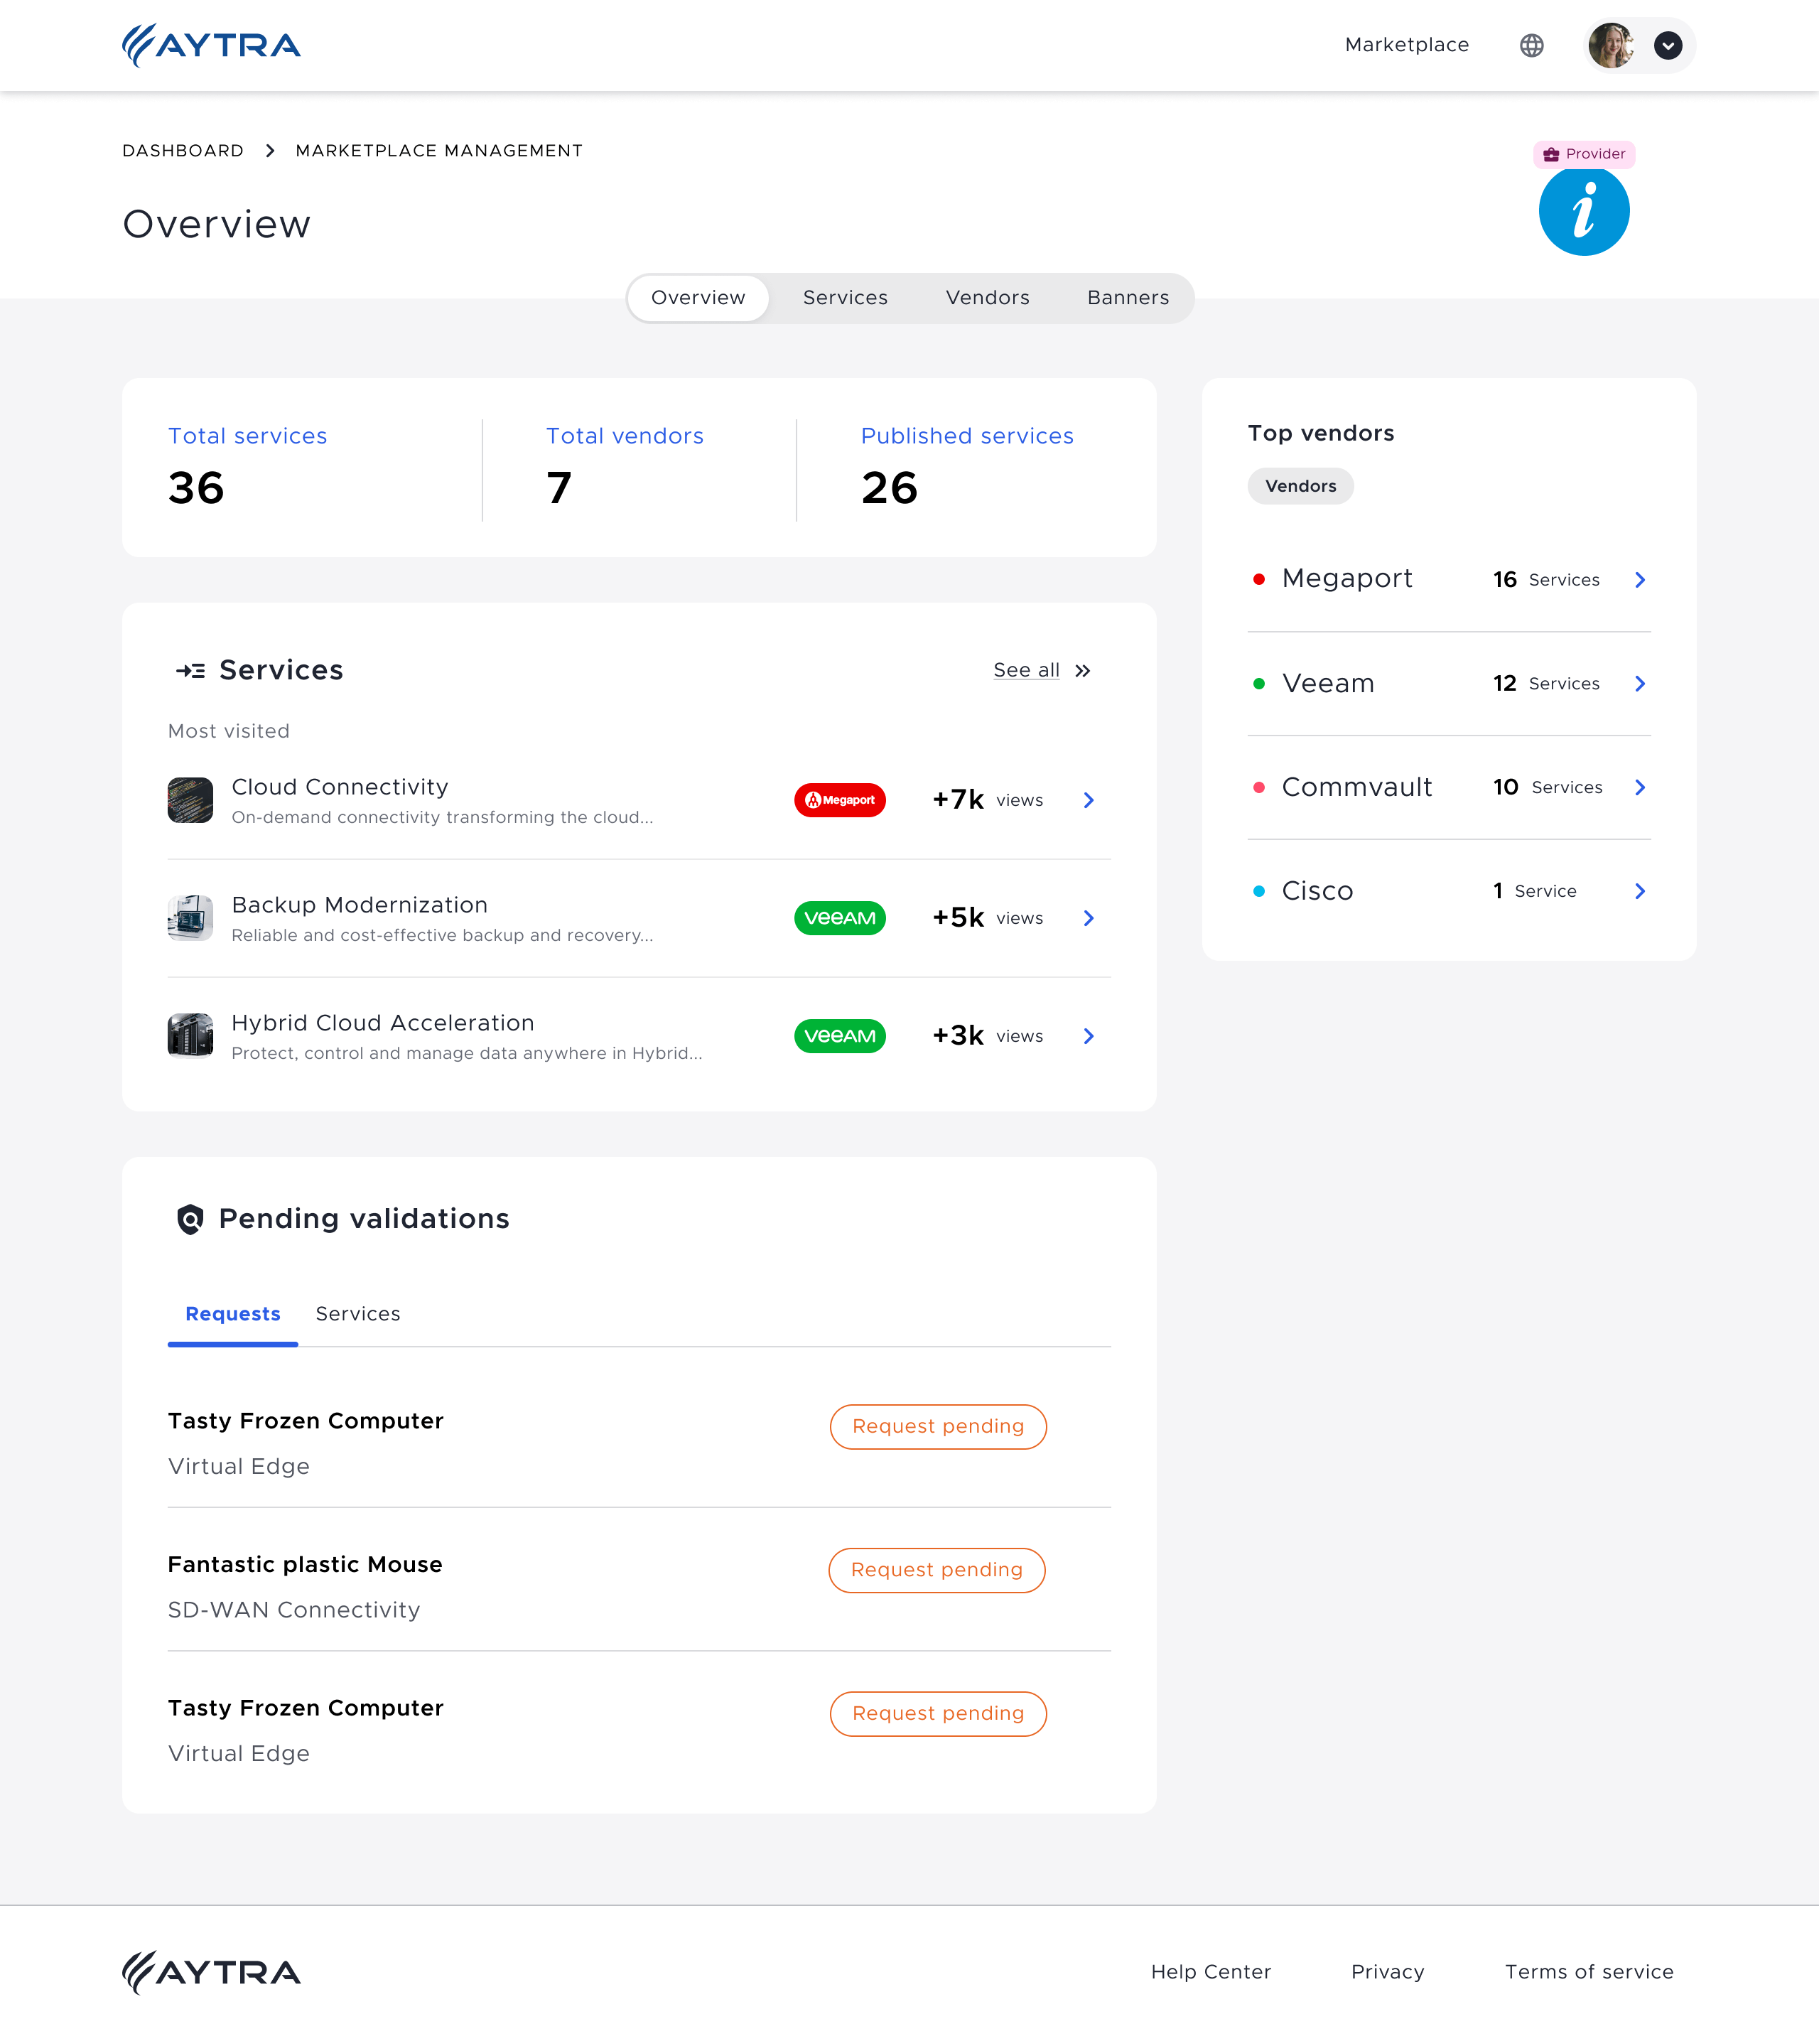The height and width of the screenshot is (2041, 1819).
Task: Open the Marketplace link in header
Action: click(1406, 45)
